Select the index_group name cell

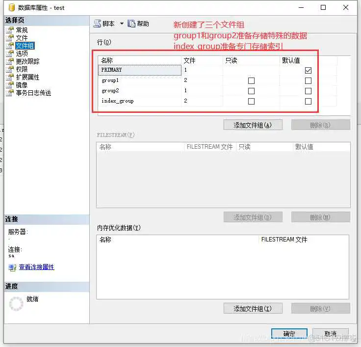coord(140,101)
